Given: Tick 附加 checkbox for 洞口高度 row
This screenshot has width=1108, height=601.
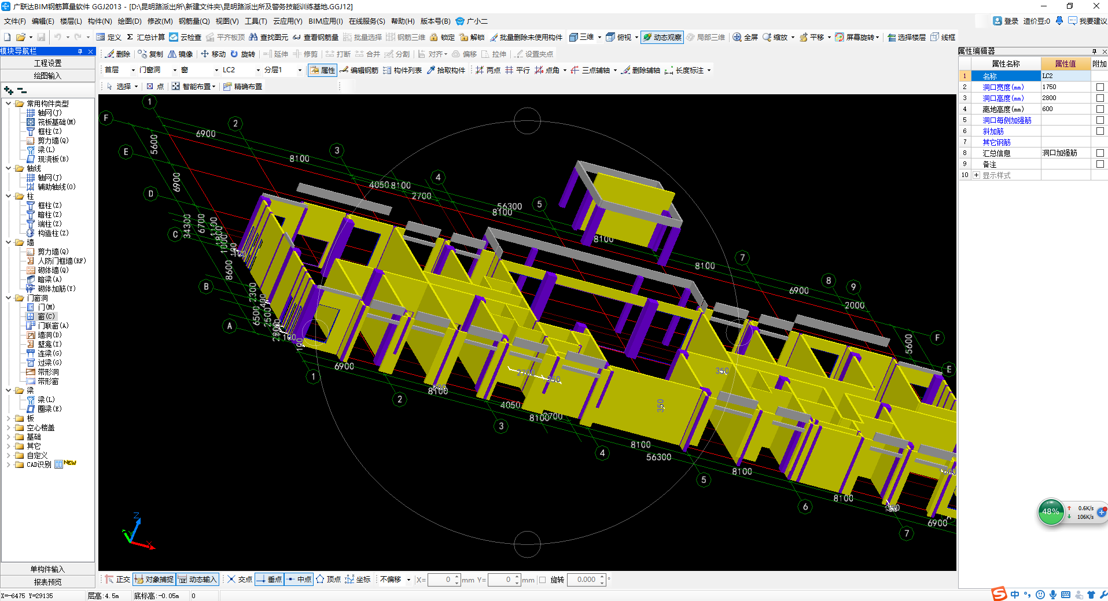Looking at the screenshot, I should coord(1100,98).
